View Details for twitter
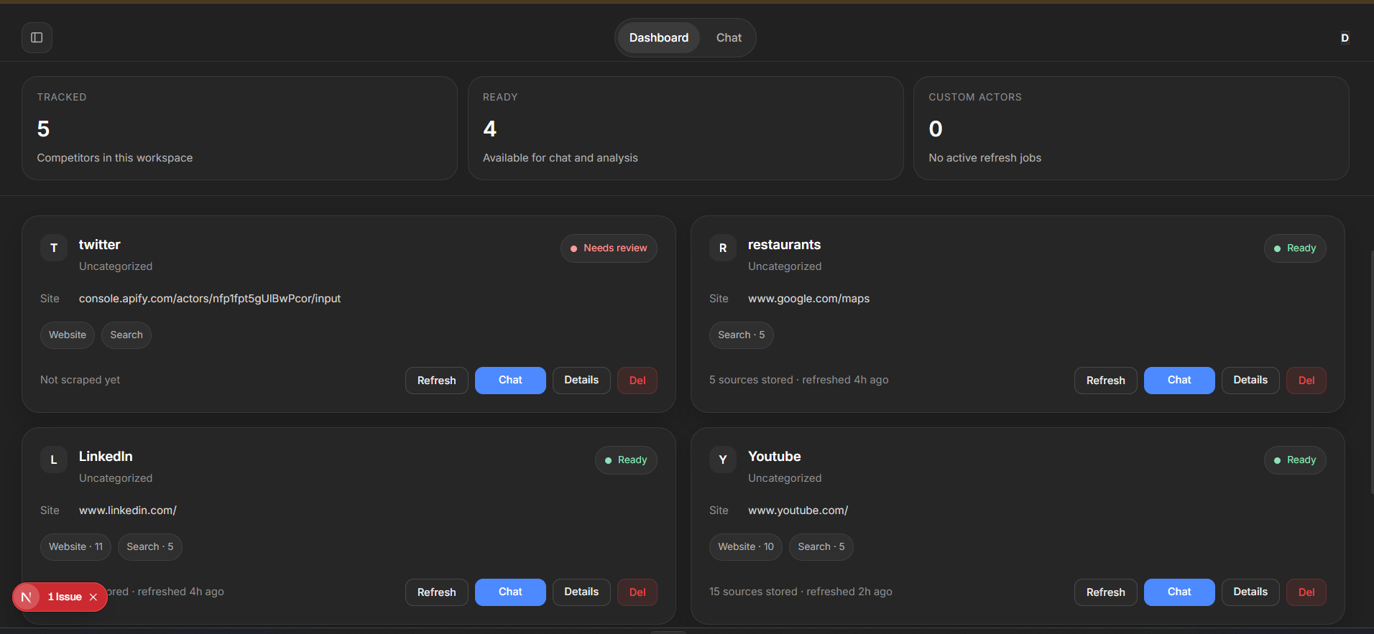 point(581,381)
